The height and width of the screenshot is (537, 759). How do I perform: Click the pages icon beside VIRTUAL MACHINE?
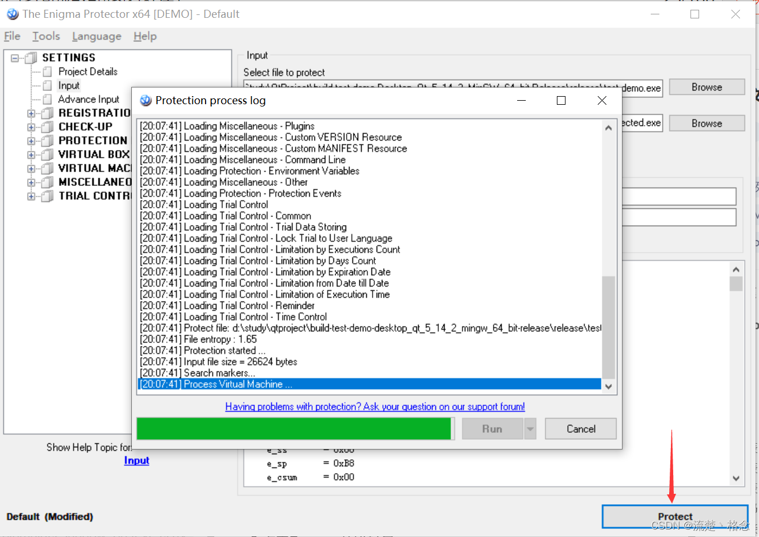pyautogui.click(x=48, y=168)
